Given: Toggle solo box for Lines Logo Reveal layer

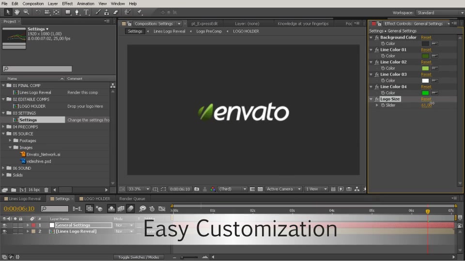Looking at the screenshot, I should click(x=15, y=232).
